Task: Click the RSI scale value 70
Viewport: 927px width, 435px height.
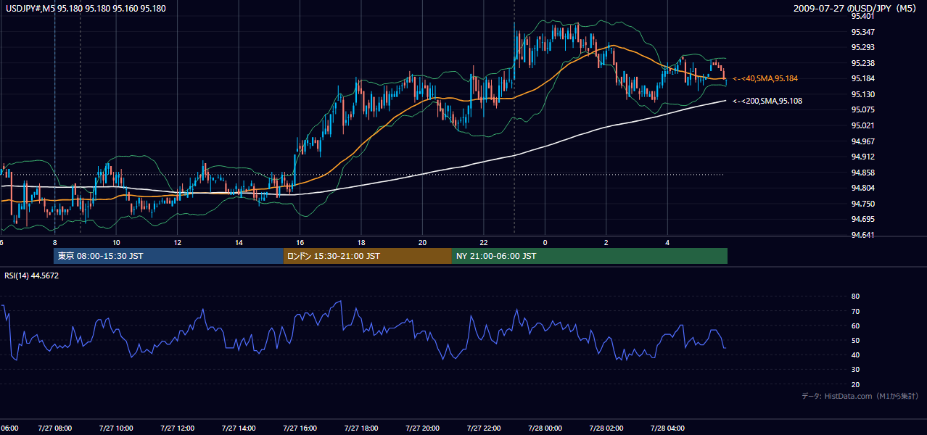Action: [x=855, y=311]
